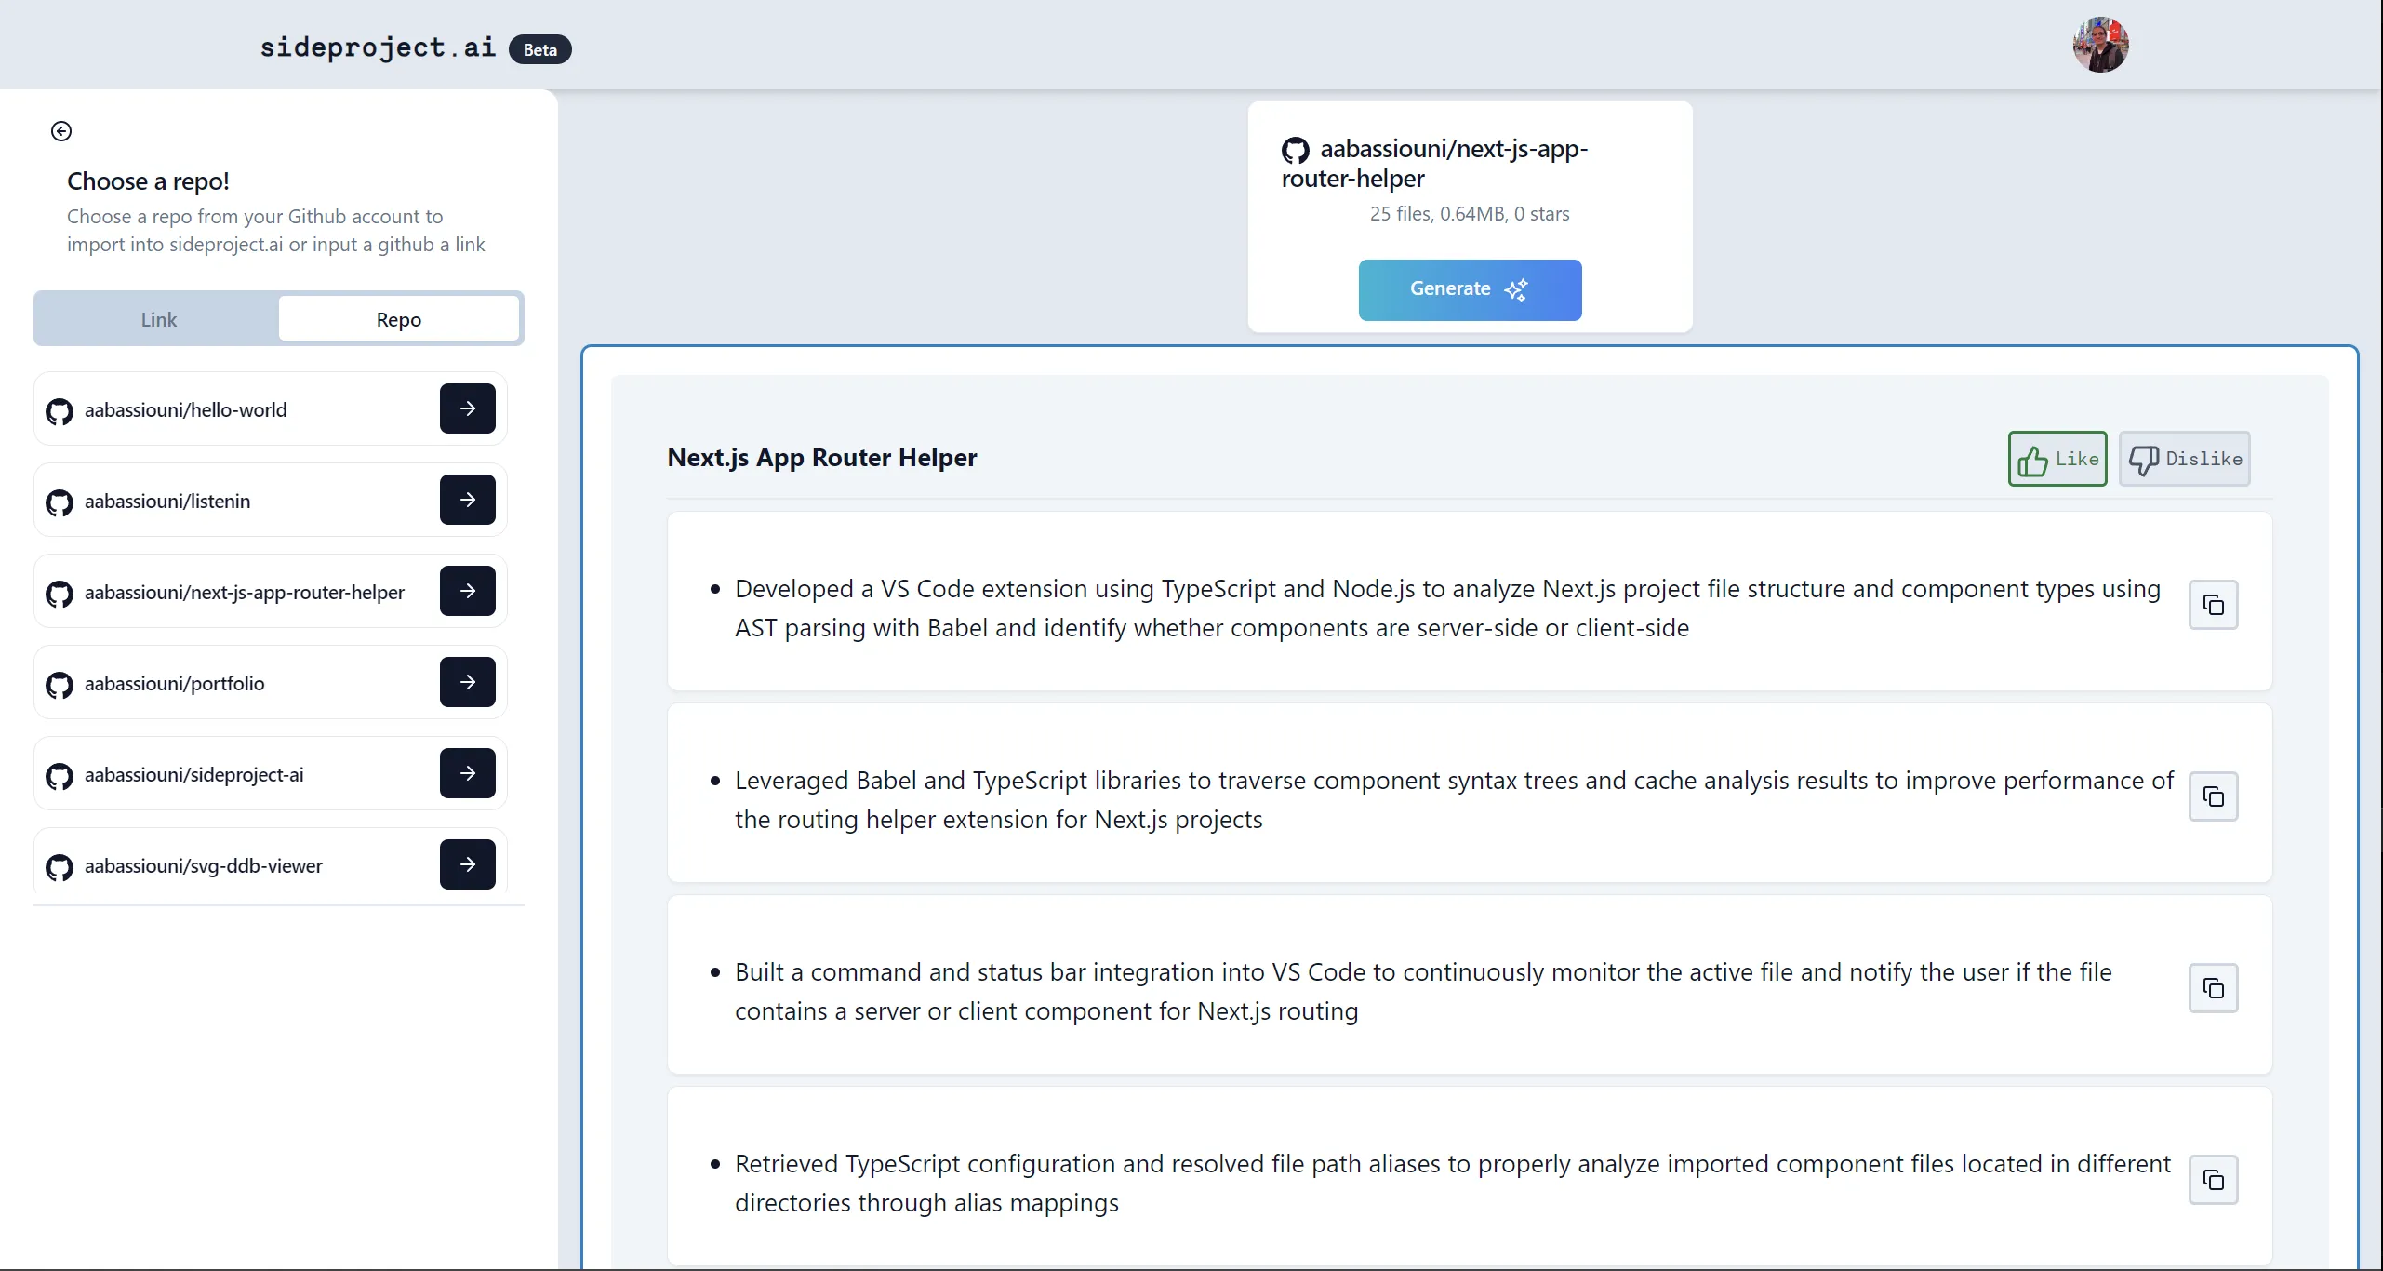
Task: Open arrow for next-js-app-router-helper repo
Action: (467, 591)
